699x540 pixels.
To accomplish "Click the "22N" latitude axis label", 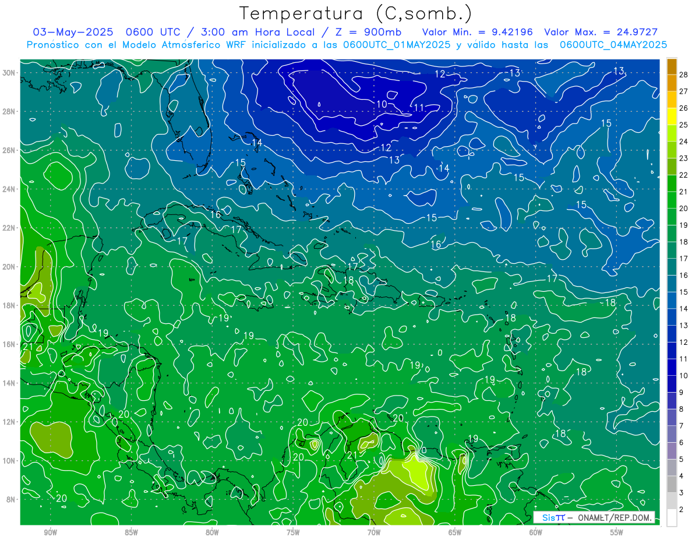I will pos(10,228).
